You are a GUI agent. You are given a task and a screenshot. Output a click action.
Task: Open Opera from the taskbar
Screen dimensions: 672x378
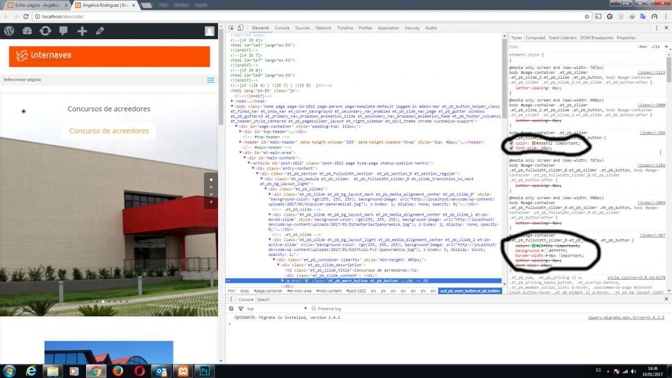coord(139,371)
